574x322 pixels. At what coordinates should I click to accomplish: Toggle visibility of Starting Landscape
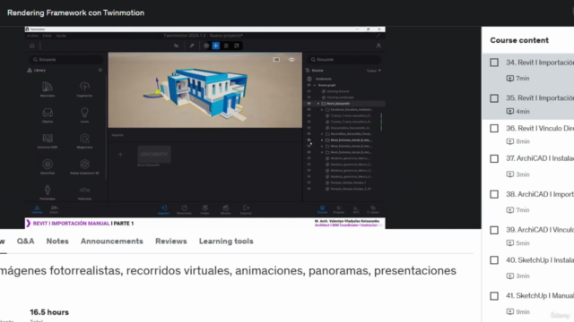click(x=309, y=97)
